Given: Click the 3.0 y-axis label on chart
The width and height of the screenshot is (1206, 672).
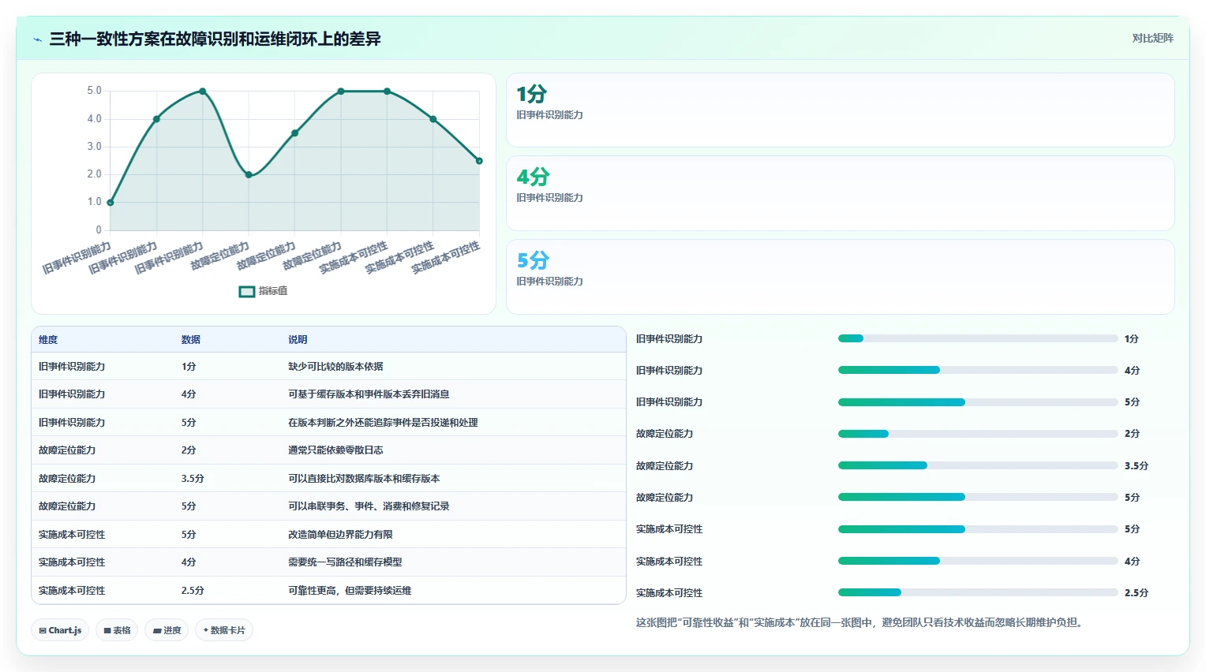Looking at the screenshot, I should 94,147.
